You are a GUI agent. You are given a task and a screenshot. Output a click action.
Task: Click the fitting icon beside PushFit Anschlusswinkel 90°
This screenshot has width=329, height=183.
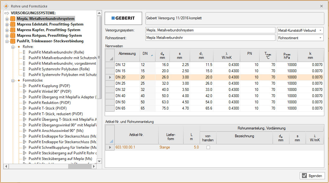tap(25, 131)
